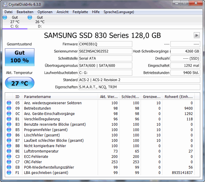Open the Hilfe menu
The image size is (205, 182).
96,12
